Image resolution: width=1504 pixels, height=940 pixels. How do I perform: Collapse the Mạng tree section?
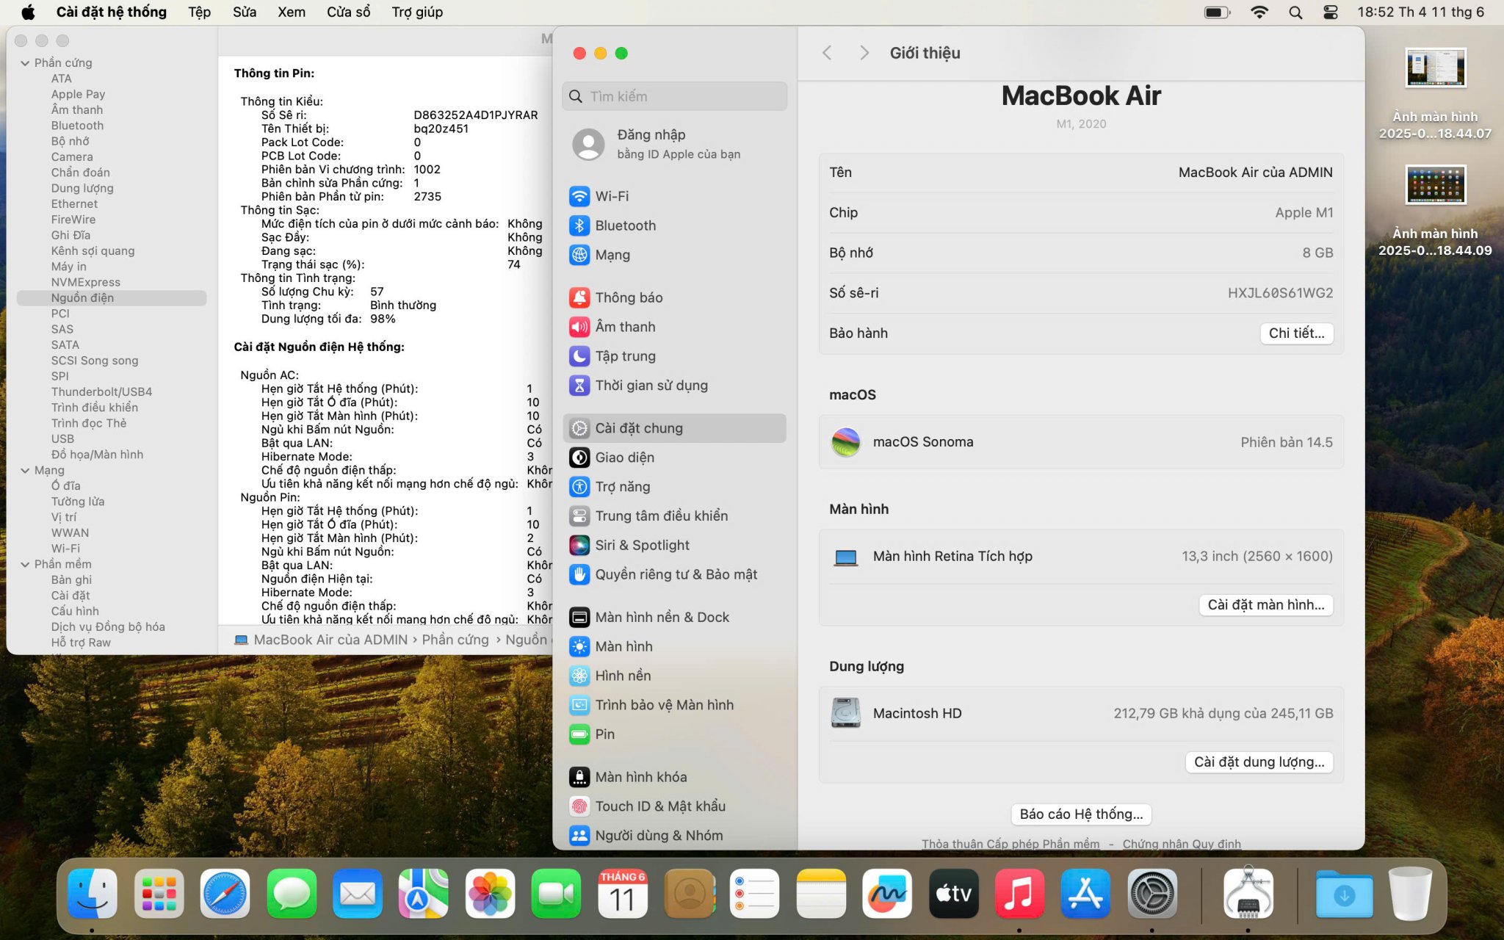click(x=26, y=471)
